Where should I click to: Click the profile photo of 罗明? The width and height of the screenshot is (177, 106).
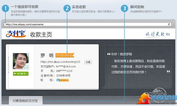click(21, 61)
